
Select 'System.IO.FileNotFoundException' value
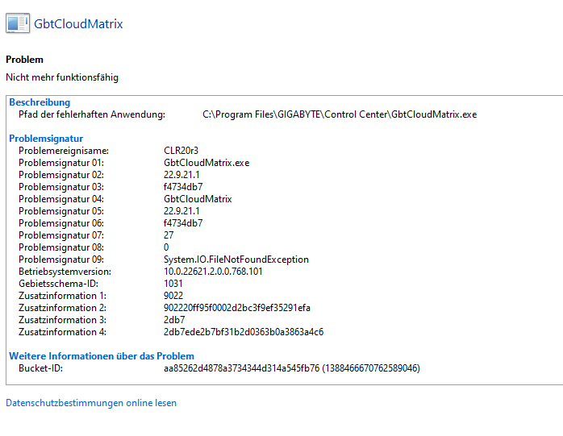point(236,260)
